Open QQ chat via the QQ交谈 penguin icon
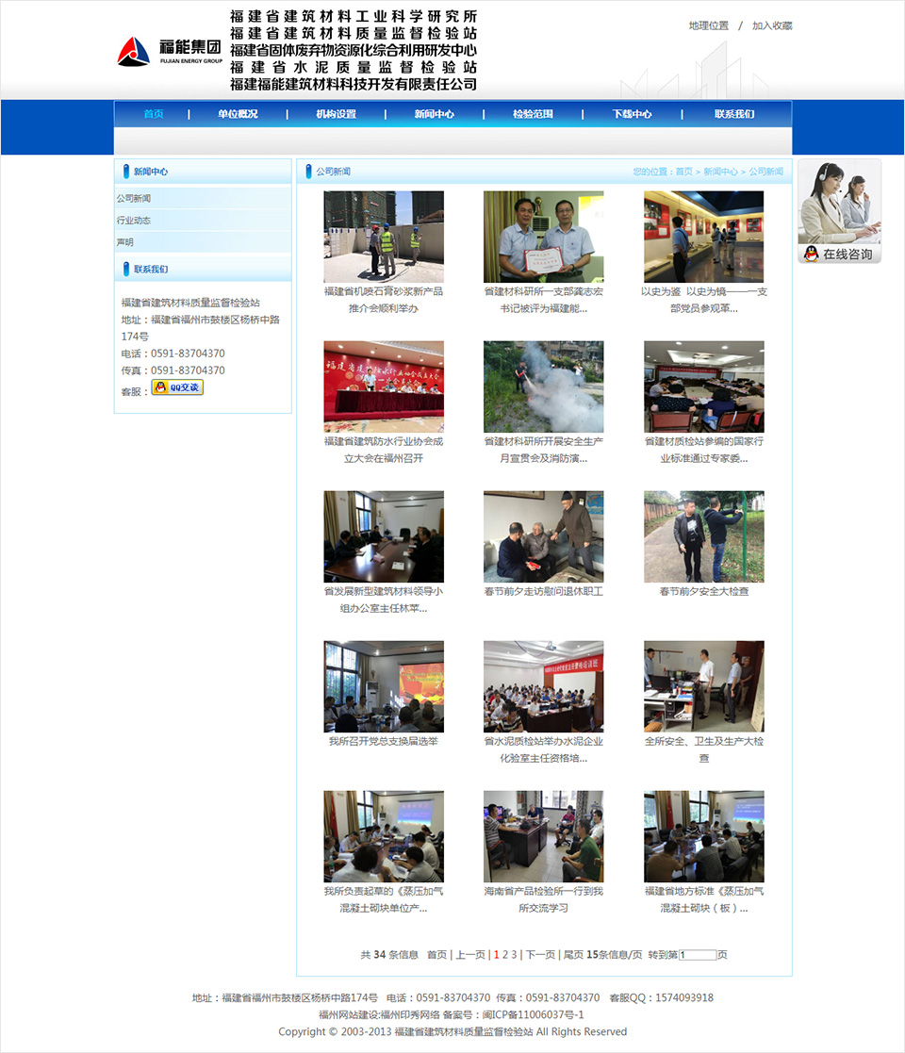 coord(176,387)
